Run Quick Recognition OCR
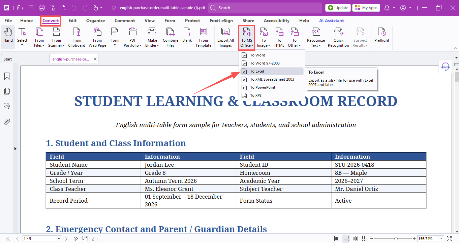 [338, 37]
